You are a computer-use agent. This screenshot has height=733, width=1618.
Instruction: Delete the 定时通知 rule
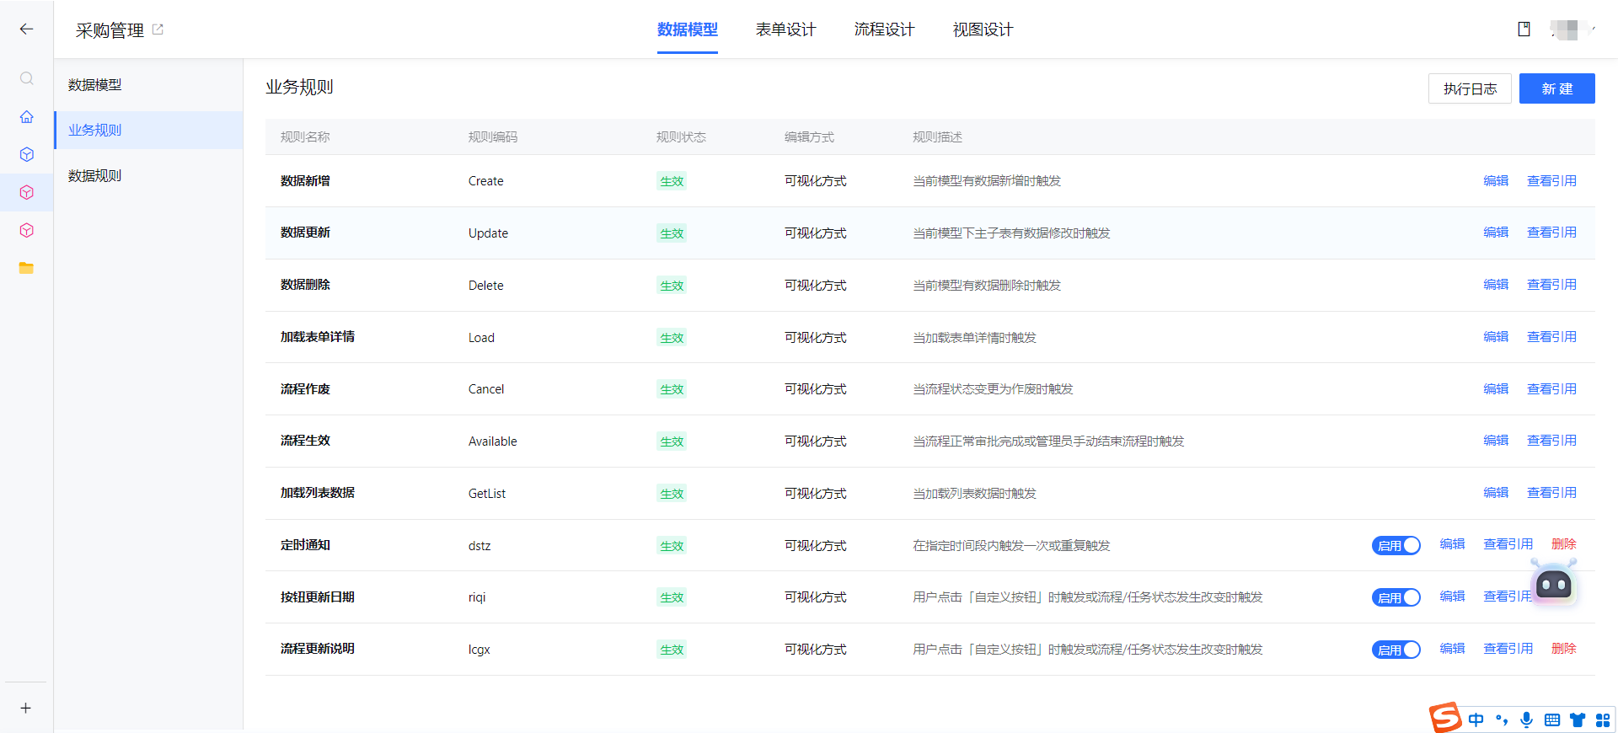click(1563, 543)
